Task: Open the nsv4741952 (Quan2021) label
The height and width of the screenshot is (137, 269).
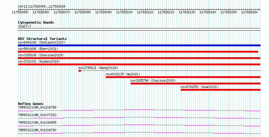Action: click(199, 87)
